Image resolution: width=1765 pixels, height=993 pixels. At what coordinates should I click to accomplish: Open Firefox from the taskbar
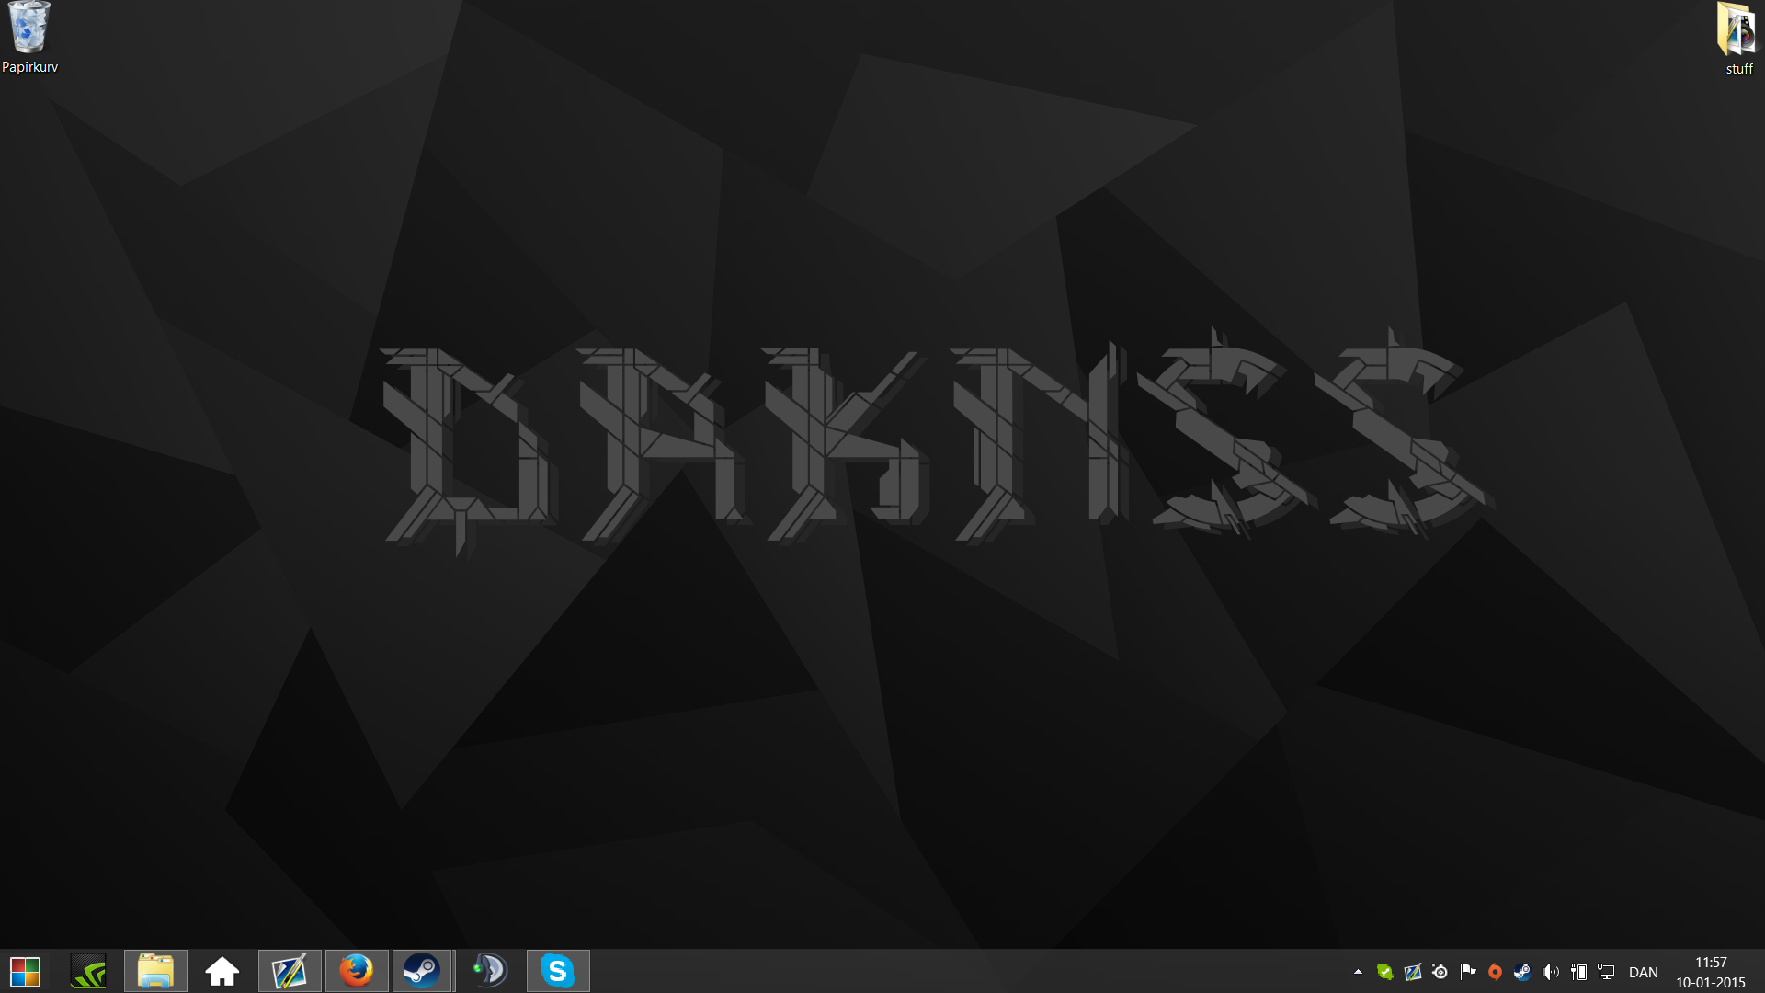[x=357, y=971]
